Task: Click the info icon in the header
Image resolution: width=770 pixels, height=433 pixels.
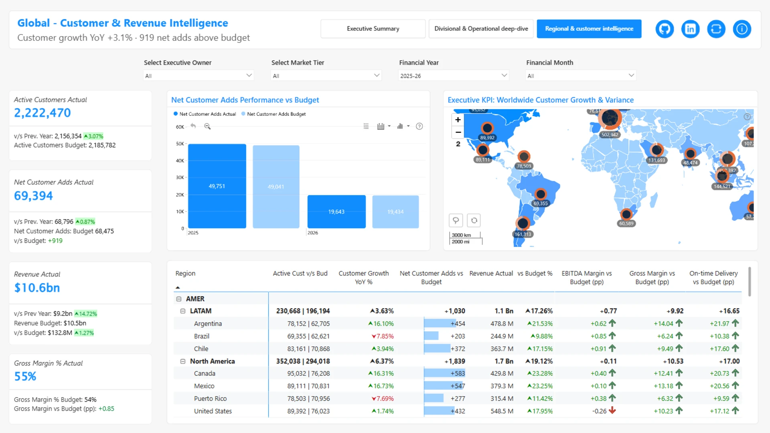Action: [x=742, y=29]
